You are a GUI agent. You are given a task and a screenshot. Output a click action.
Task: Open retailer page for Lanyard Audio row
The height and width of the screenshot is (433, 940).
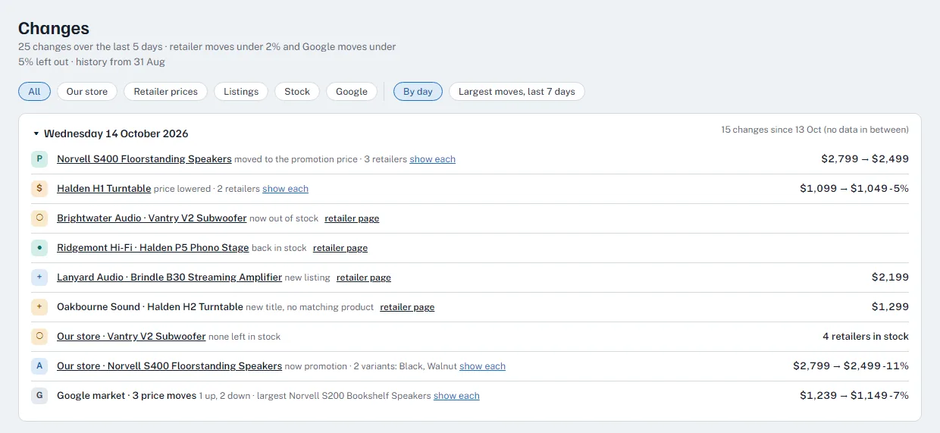tap(364, 278)
